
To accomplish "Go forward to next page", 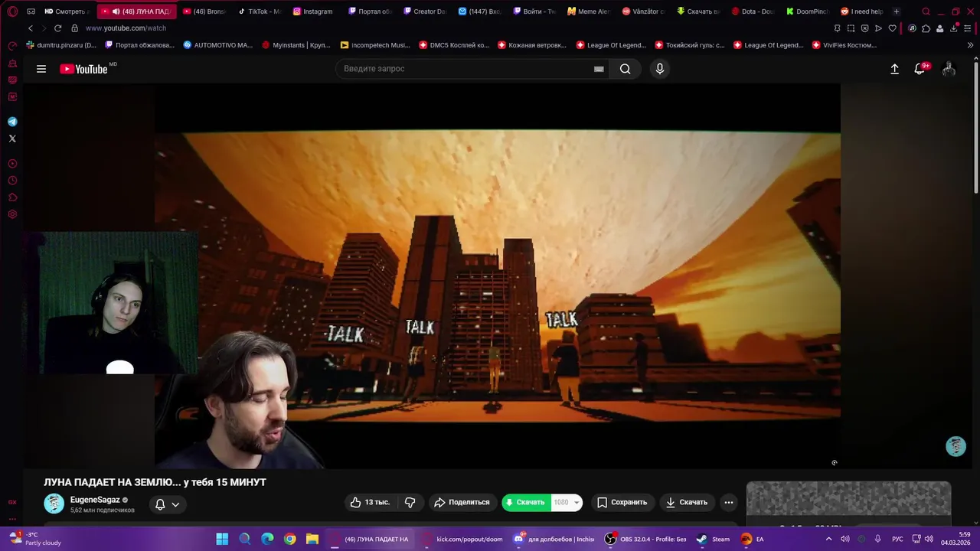I will 44,28.
